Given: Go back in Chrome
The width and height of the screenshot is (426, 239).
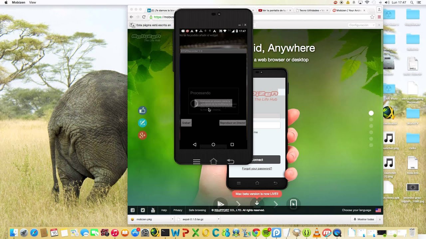Looking at the screenshot, I should [x=131, y=17].
